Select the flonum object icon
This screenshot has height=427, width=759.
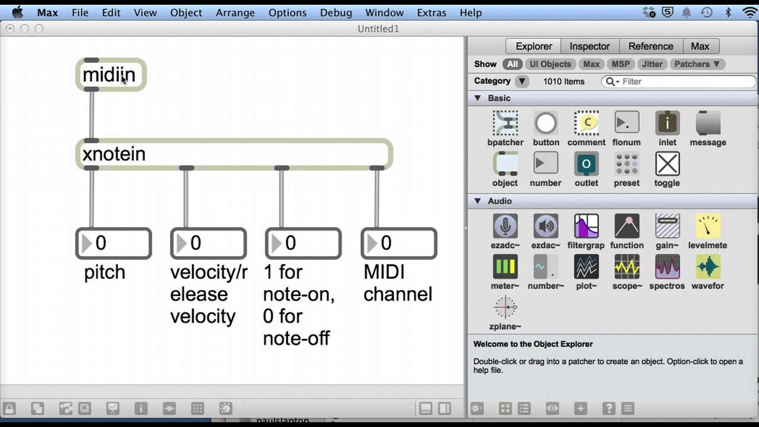point(627,123)
